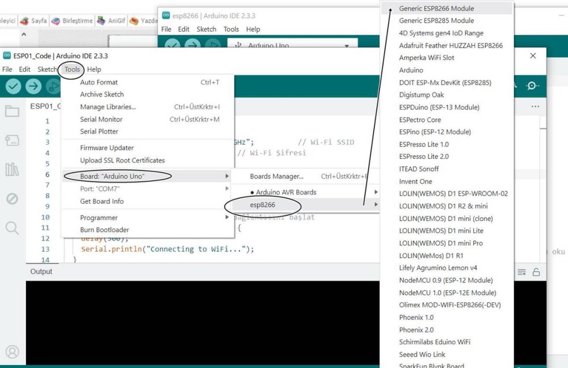The width and height of the screenshot is (568, 368).
Task: Choose Auto Format from the Tools menu
Action: 148,82
